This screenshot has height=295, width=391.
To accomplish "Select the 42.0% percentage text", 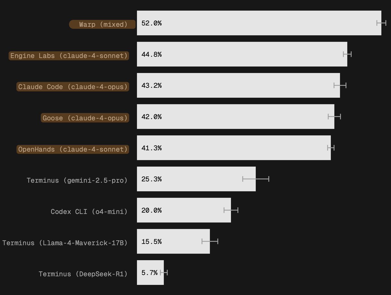I will 152,117.
